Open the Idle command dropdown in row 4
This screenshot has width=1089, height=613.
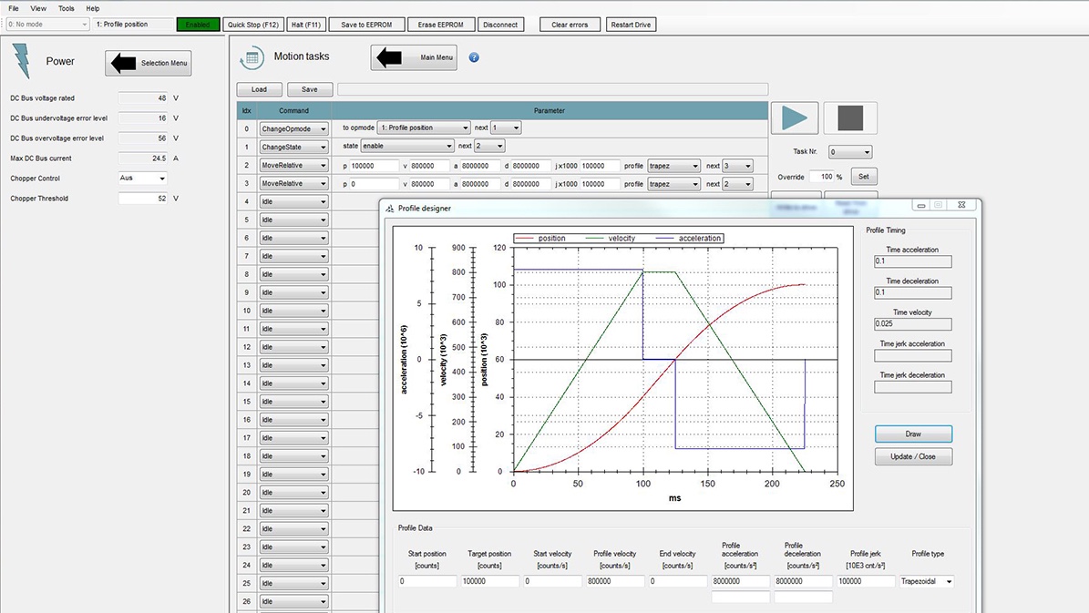click(x=293, y=201)
